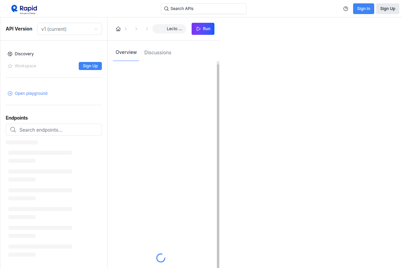Expand the API Version v1 (current) dropdown
This screenshot has height=268, width=402.
coord(70,29)
